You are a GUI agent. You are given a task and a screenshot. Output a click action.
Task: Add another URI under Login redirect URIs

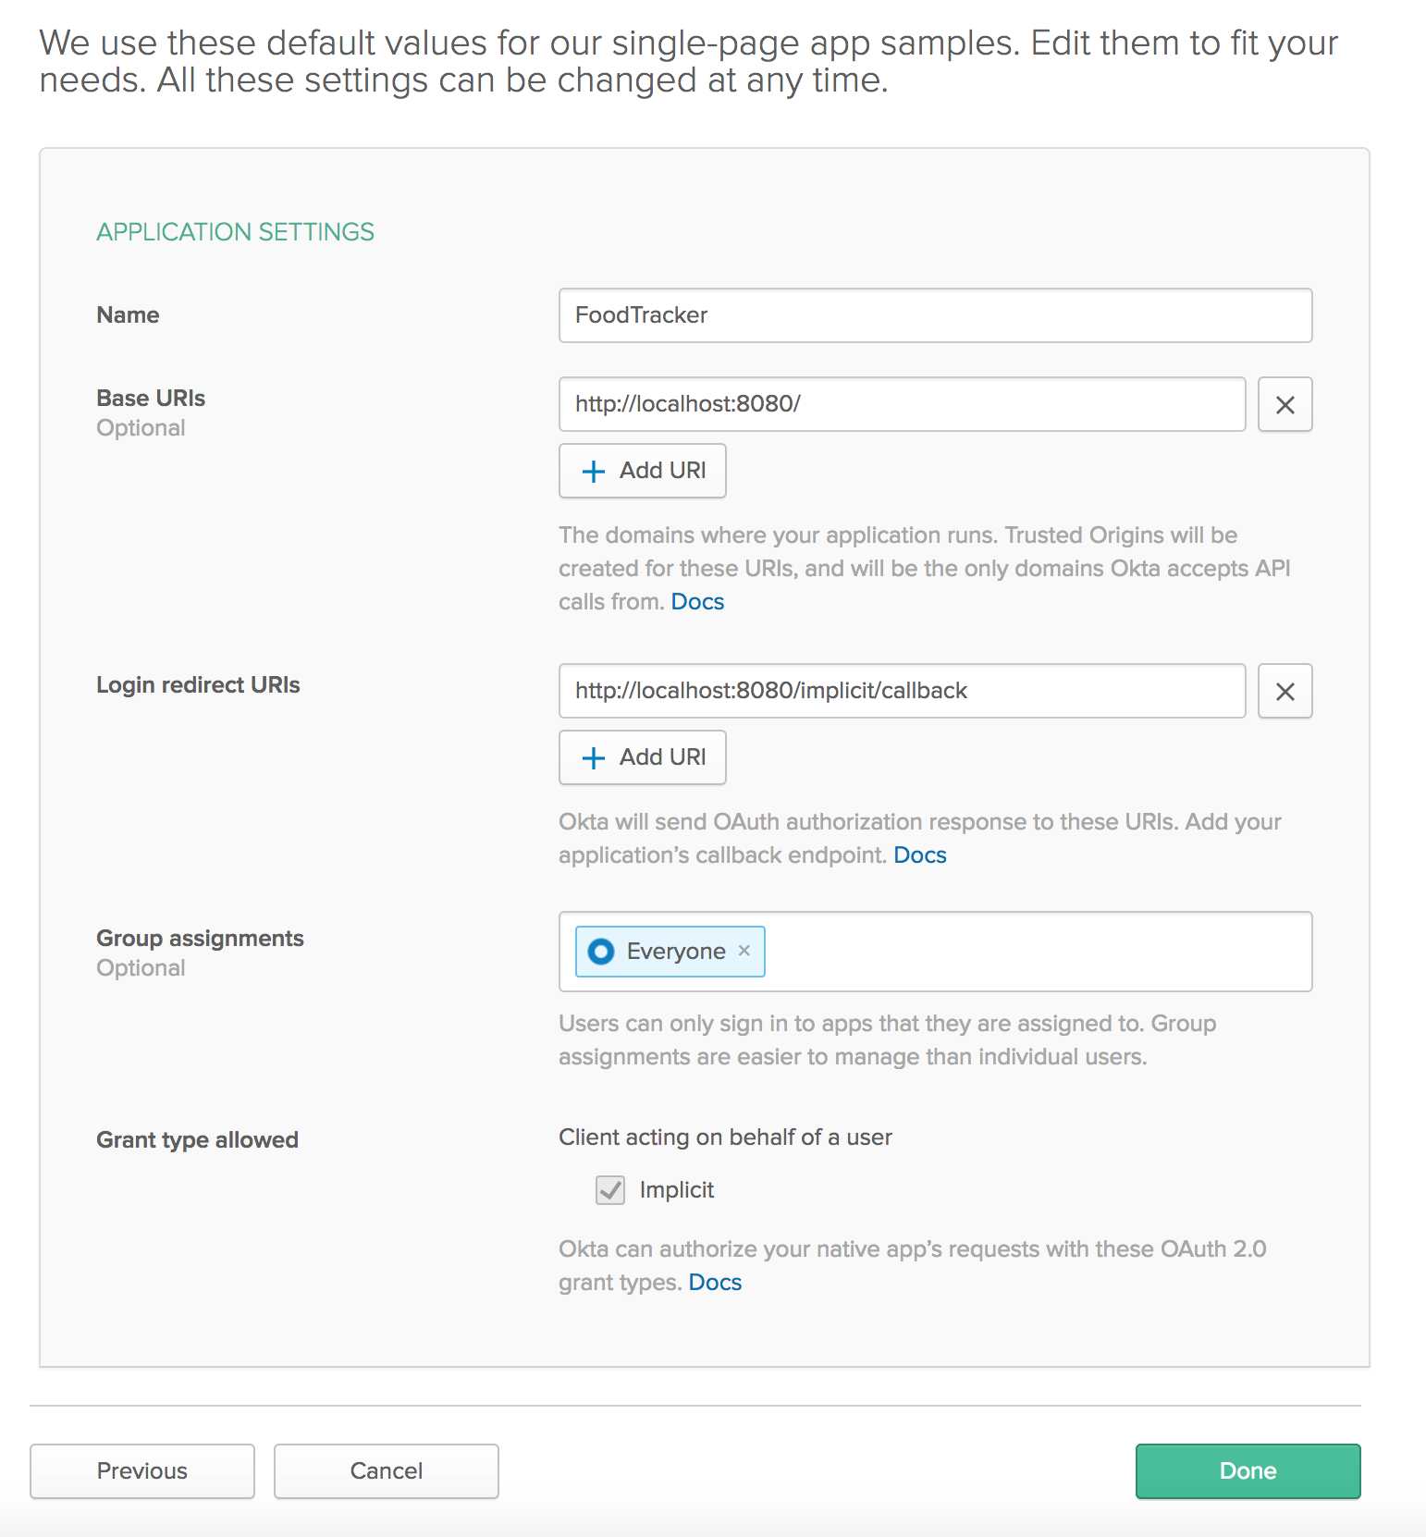[x=643, y=757]
